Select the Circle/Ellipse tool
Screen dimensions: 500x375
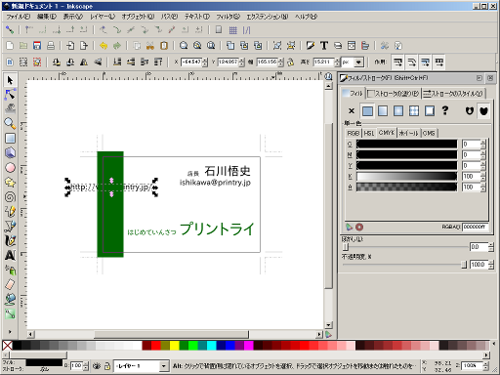pos(10,168)
